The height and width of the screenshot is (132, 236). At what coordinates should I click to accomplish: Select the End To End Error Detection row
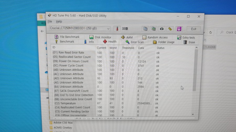[123, 95]
